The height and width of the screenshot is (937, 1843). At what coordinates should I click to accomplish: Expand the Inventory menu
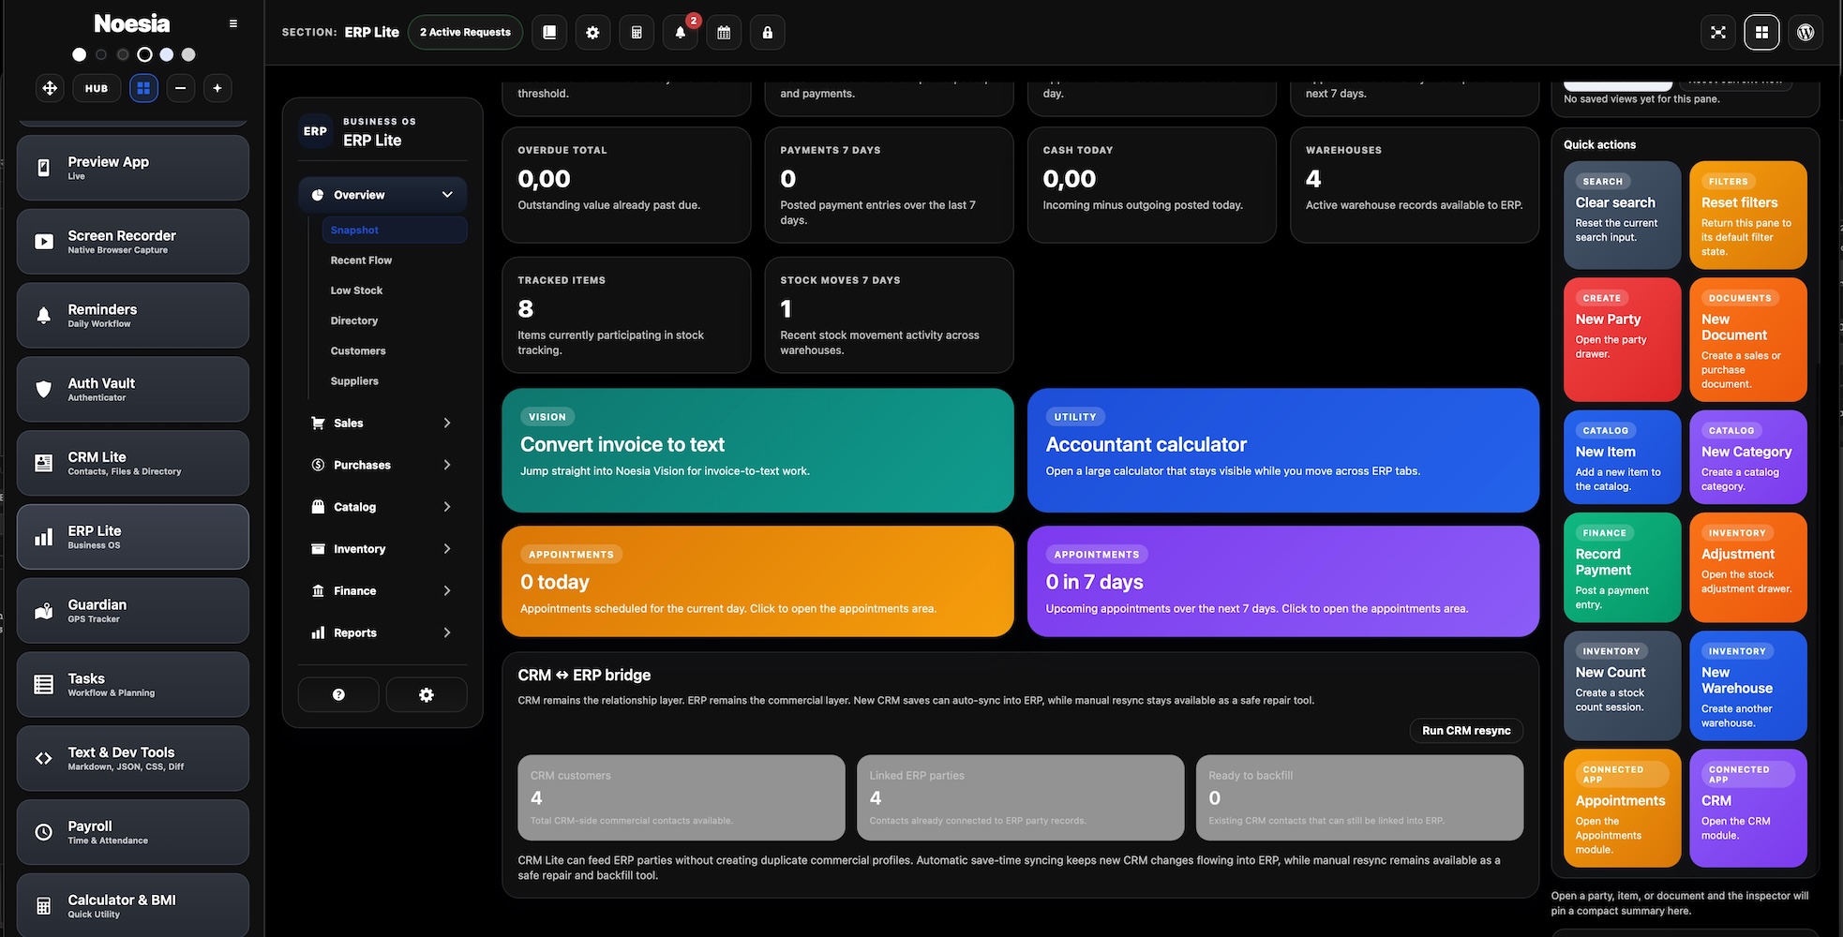tap(382, 549)
